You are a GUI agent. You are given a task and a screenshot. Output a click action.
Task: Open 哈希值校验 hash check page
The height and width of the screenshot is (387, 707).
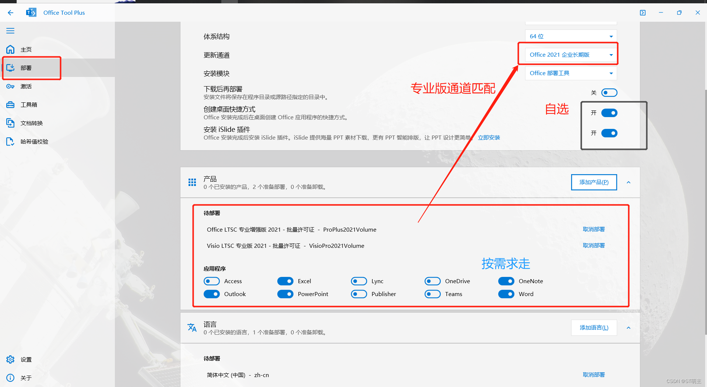57,141
